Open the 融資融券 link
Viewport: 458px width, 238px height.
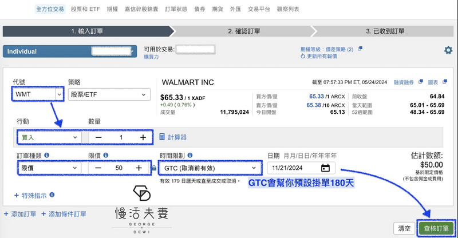point(404,82)
